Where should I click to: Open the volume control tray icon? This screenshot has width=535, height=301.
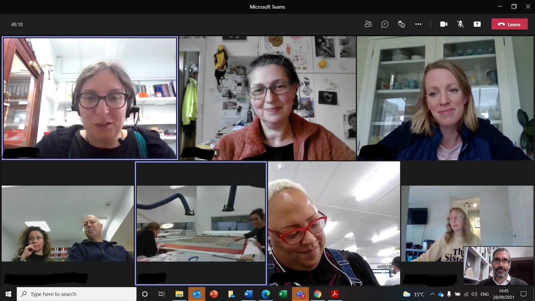(x=474, y=294)
